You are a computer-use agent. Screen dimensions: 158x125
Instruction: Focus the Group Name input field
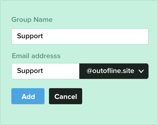pos(80,36)
